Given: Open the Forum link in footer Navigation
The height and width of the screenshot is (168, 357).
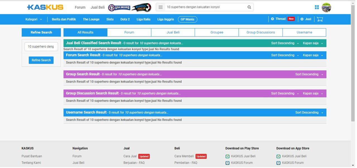Looking at the screenshot, I should [x=77, y=156].
